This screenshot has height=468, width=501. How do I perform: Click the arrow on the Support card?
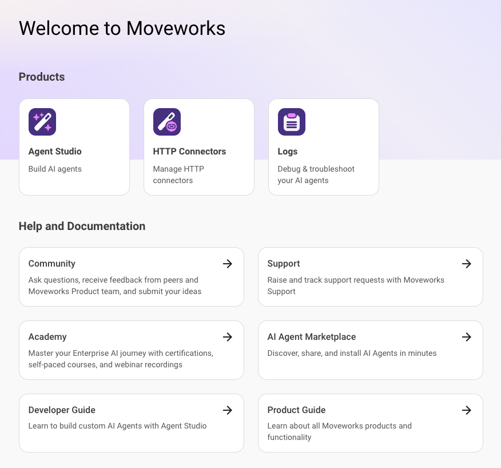point(467,264)
